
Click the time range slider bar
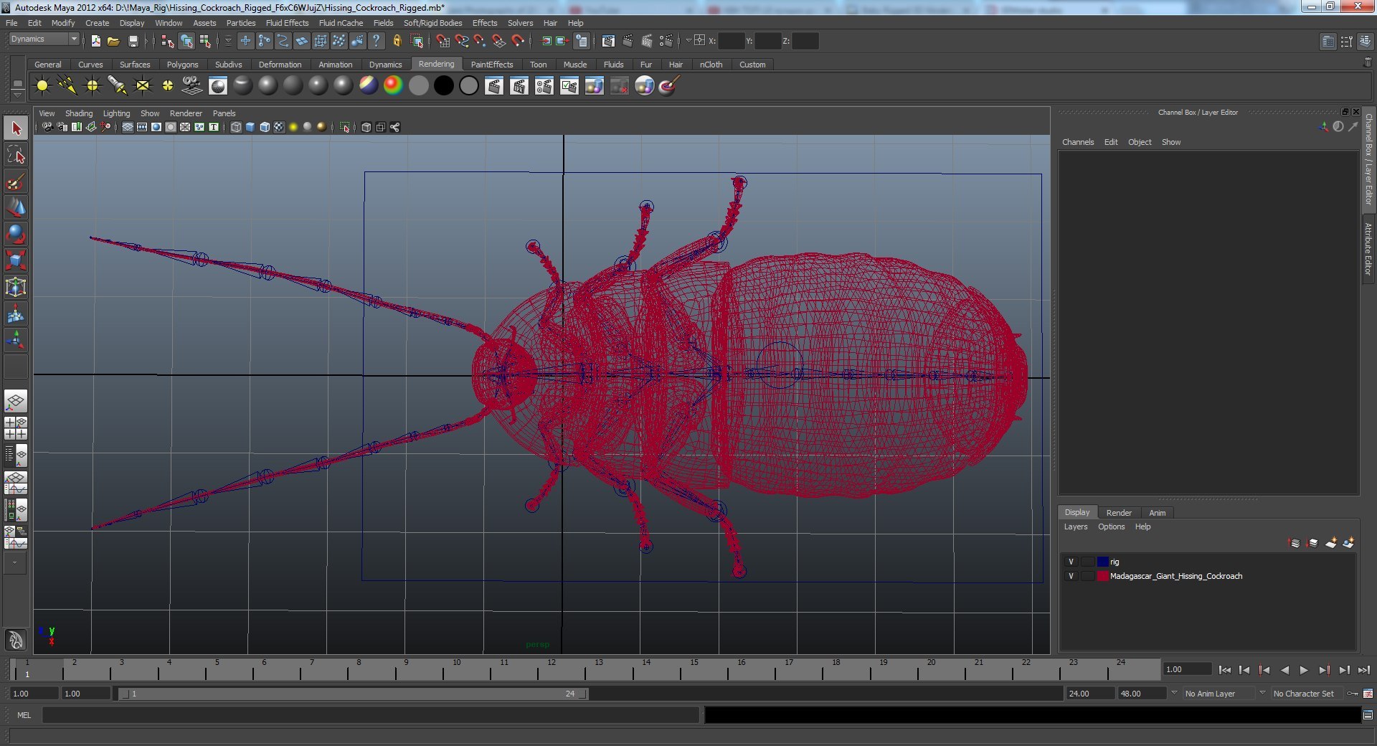coord(354,694)
